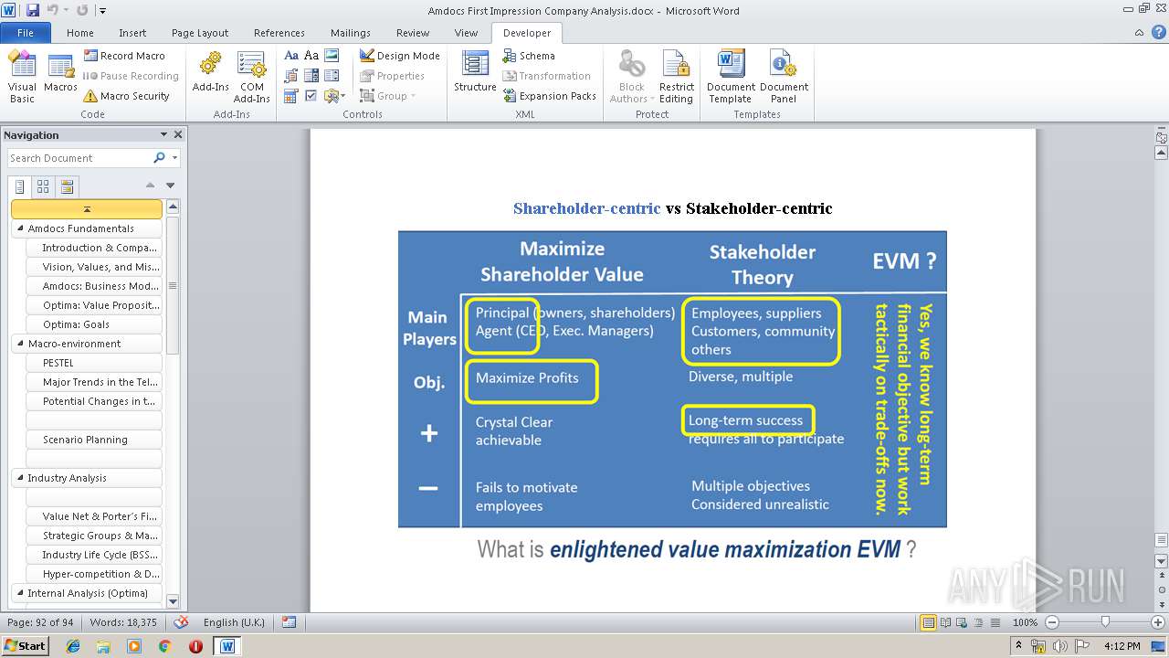Zoom in with plus button
The width and height of the screenshot is (1169, 658).
point(1157,621)
